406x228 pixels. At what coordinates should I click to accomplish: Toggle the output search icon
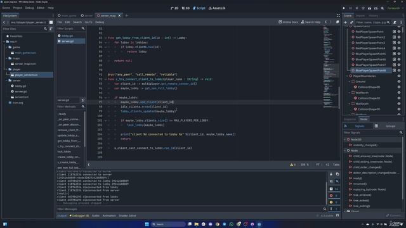(337, 181)
